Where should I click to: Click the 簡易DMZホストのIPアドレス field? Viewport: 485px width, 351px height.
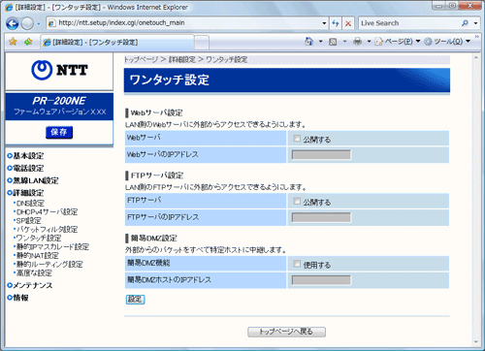click(321, 280)
